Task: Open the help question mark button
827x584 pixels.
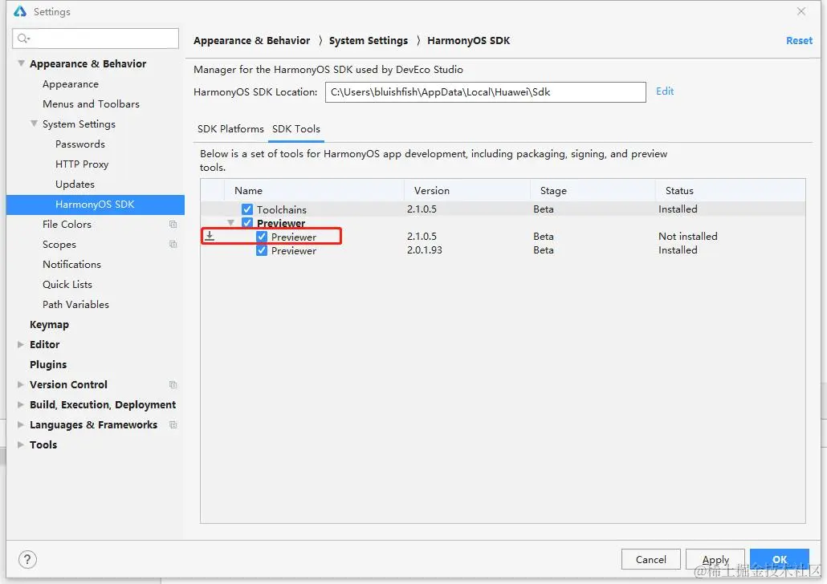Action: tap(27, 559)
